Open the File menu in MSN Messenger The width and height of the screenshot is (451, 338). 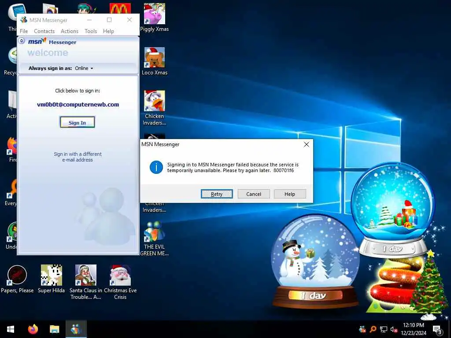tap(24, 31)
